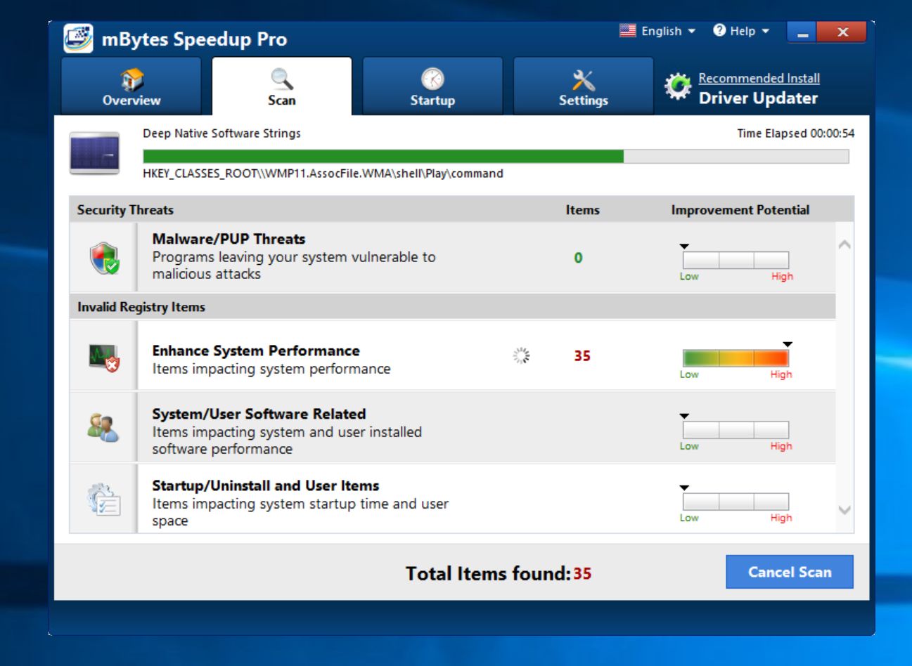Screen dimensions: 912x666
Task: Select the Enhance System Performance heading
Action: point(256,351)
